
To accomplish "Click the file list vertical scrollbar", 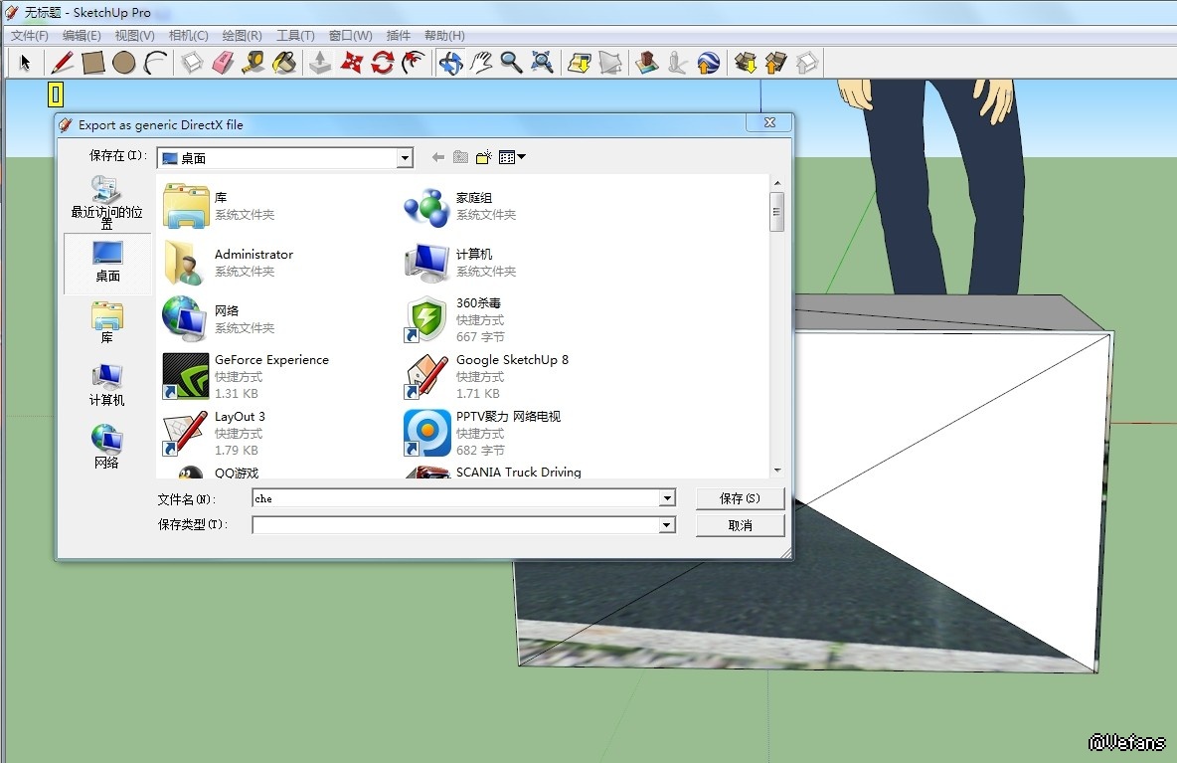I will [777, 211].
